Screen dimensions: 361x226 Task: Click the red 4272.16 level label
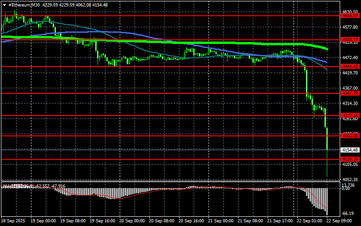tap(350, 115)
